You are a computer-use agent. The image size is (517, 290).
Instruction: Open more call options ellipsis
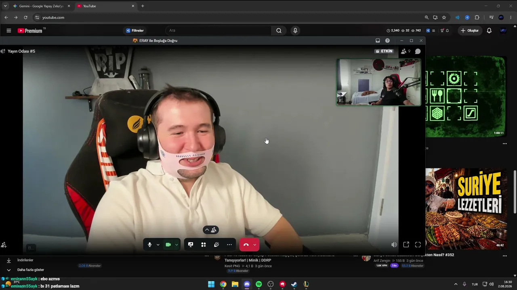229,244
